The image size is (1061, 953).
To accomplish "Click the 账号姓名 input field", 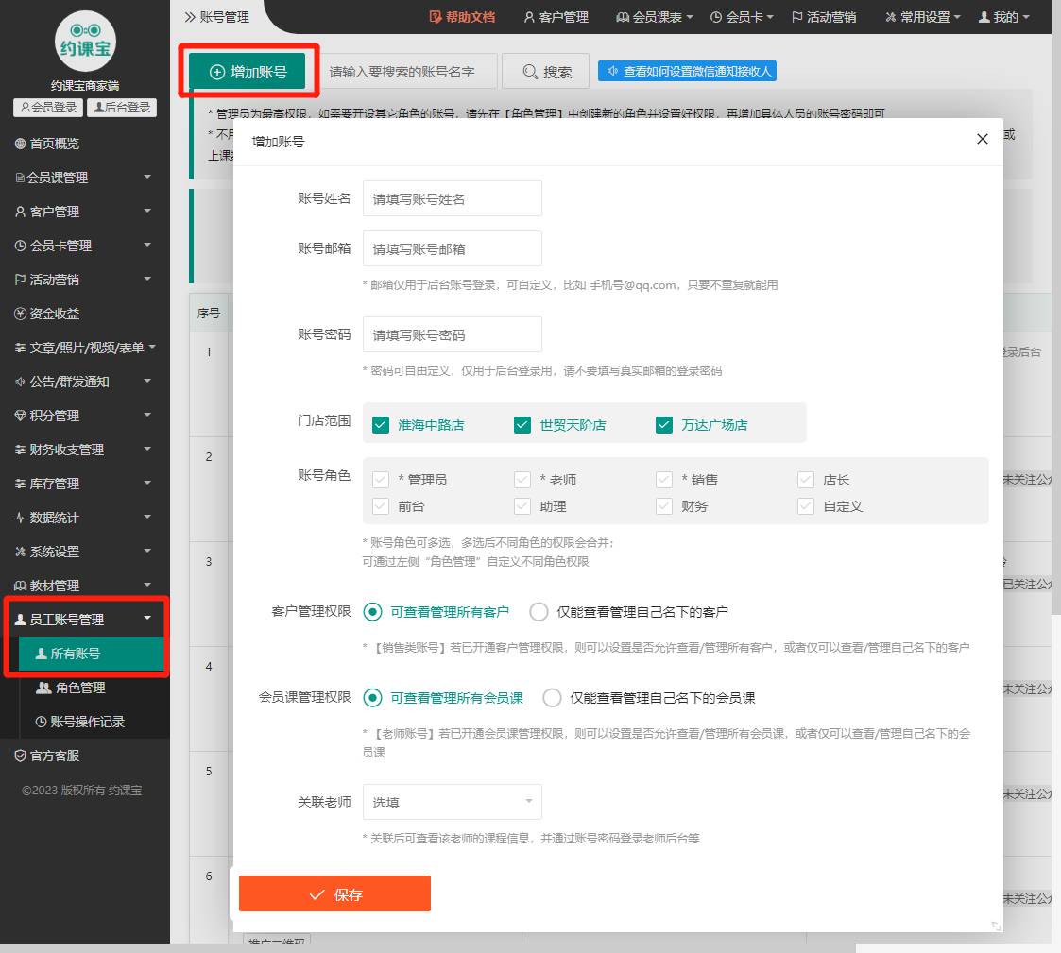I will [452, 199].
